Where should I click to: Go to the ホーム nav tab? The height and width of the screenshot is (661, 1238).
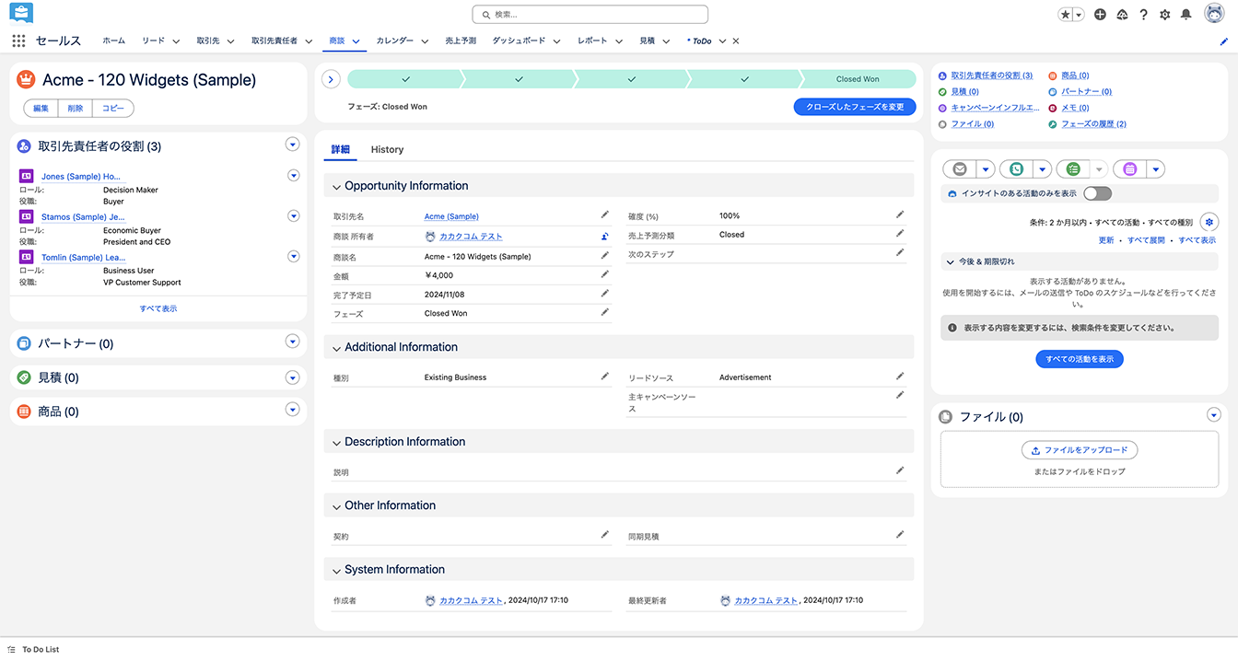click(x=114, y=41)
